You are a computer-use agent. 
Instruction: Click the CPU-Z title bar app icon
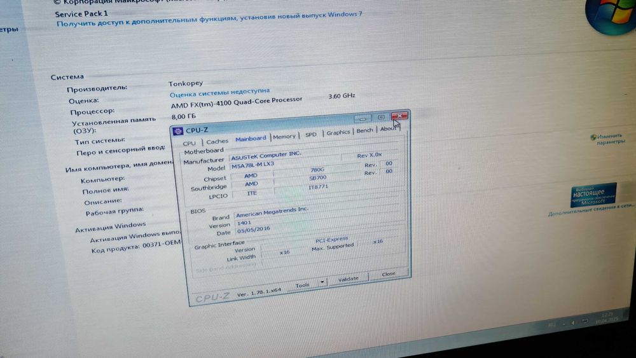[x=177, y=132]
